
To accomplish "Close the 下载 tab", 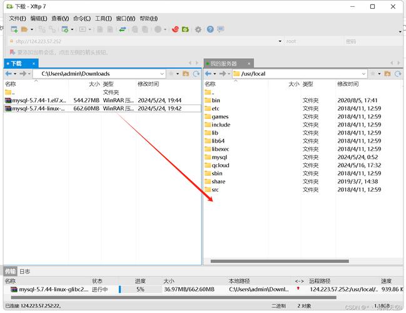I will pos(34,63).
